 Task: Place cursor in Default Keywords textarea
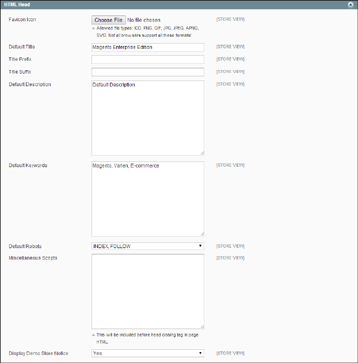point(147,199)
